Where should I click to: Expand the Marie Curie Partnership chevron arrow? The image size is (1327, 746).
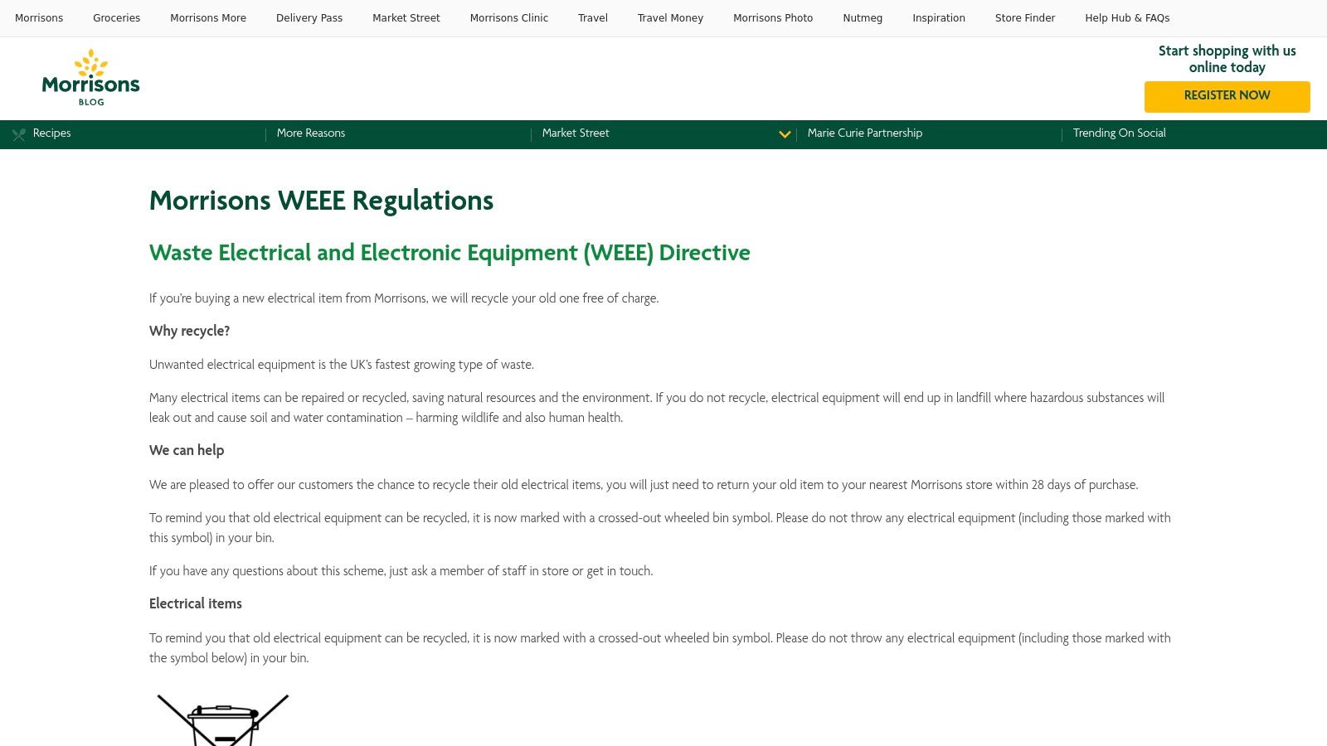(x=785, y=134)
